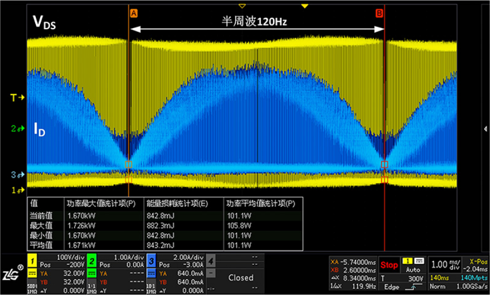Select the red cursor B marker
The height and width of the screenshot is (295, 490).
coord(379,13)
